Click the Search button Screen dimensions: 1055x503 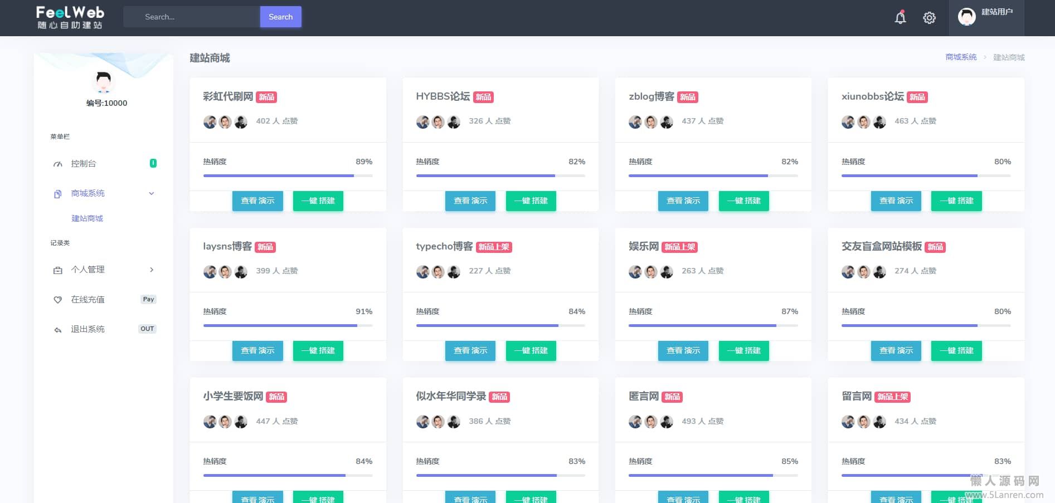coord(281,17)
